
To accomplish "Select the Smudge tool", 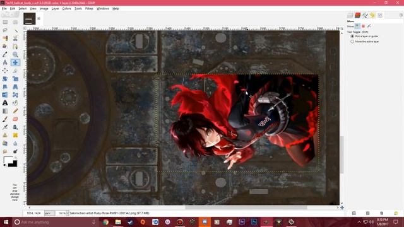I will point(5,151).
